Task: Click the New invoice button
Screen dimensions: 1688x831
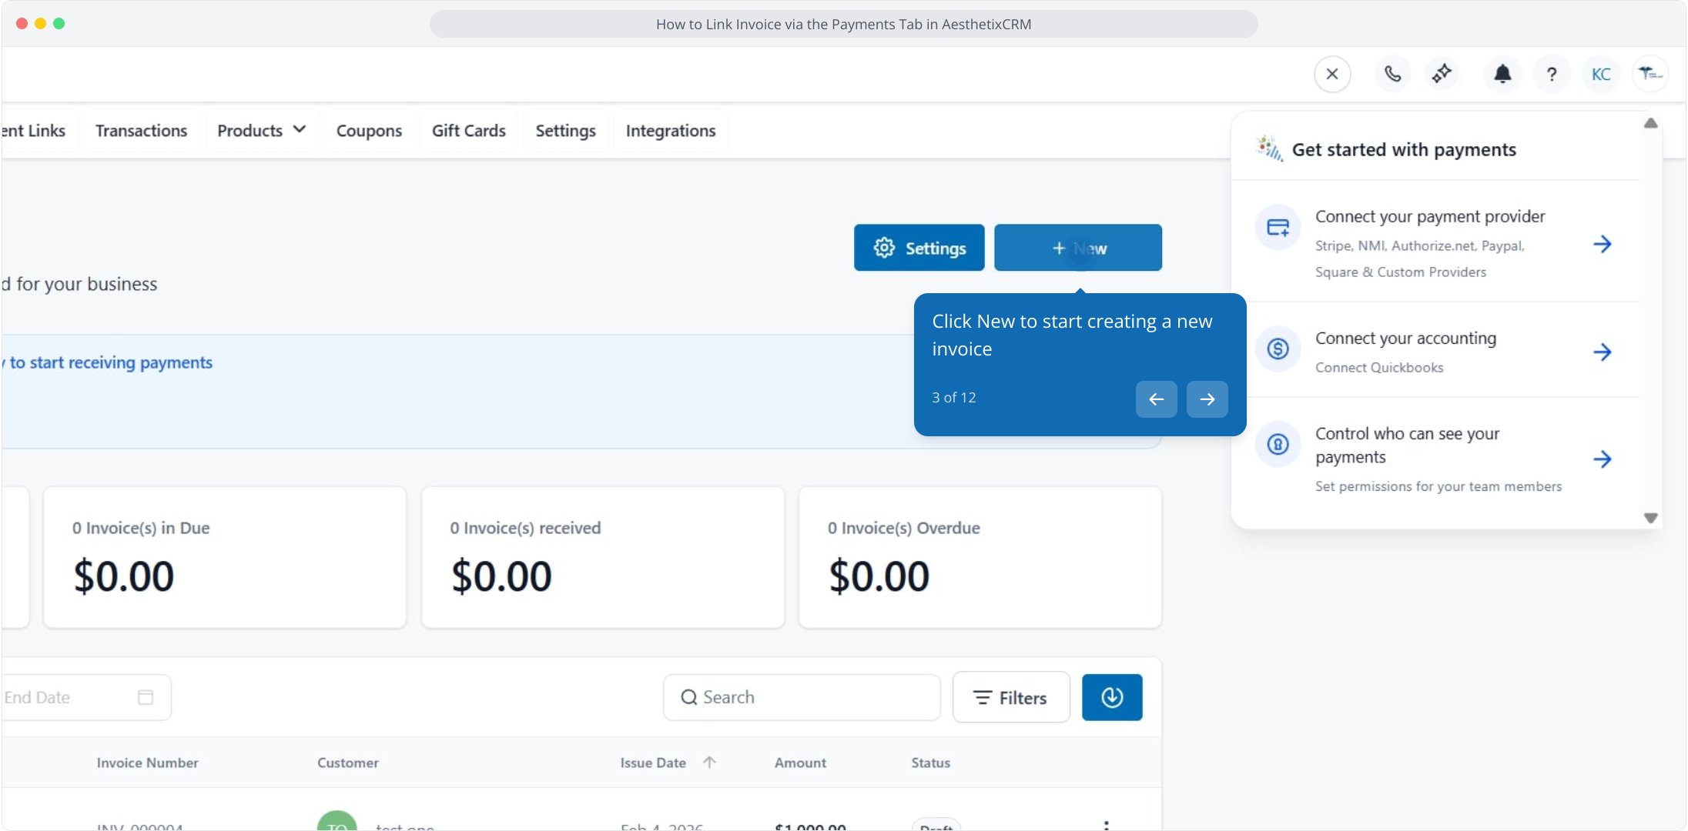Action: pos(1077,248)
